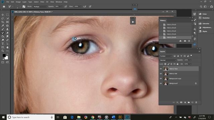Select the Paint Bucket tool
This screenshot has width=214, height=120.
pyautogui.click(x=3, y=36)
